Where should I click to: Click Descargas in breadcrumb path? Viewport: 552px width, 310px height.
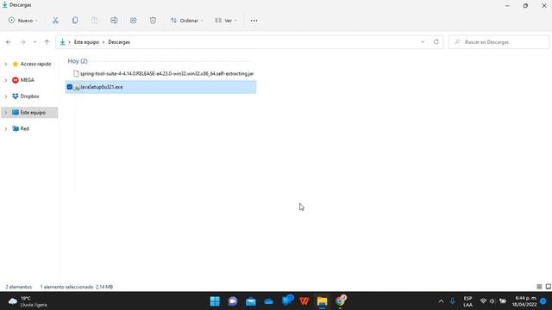[119, 42]
